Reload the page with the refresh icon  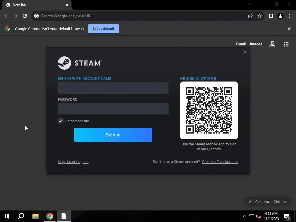25,16
